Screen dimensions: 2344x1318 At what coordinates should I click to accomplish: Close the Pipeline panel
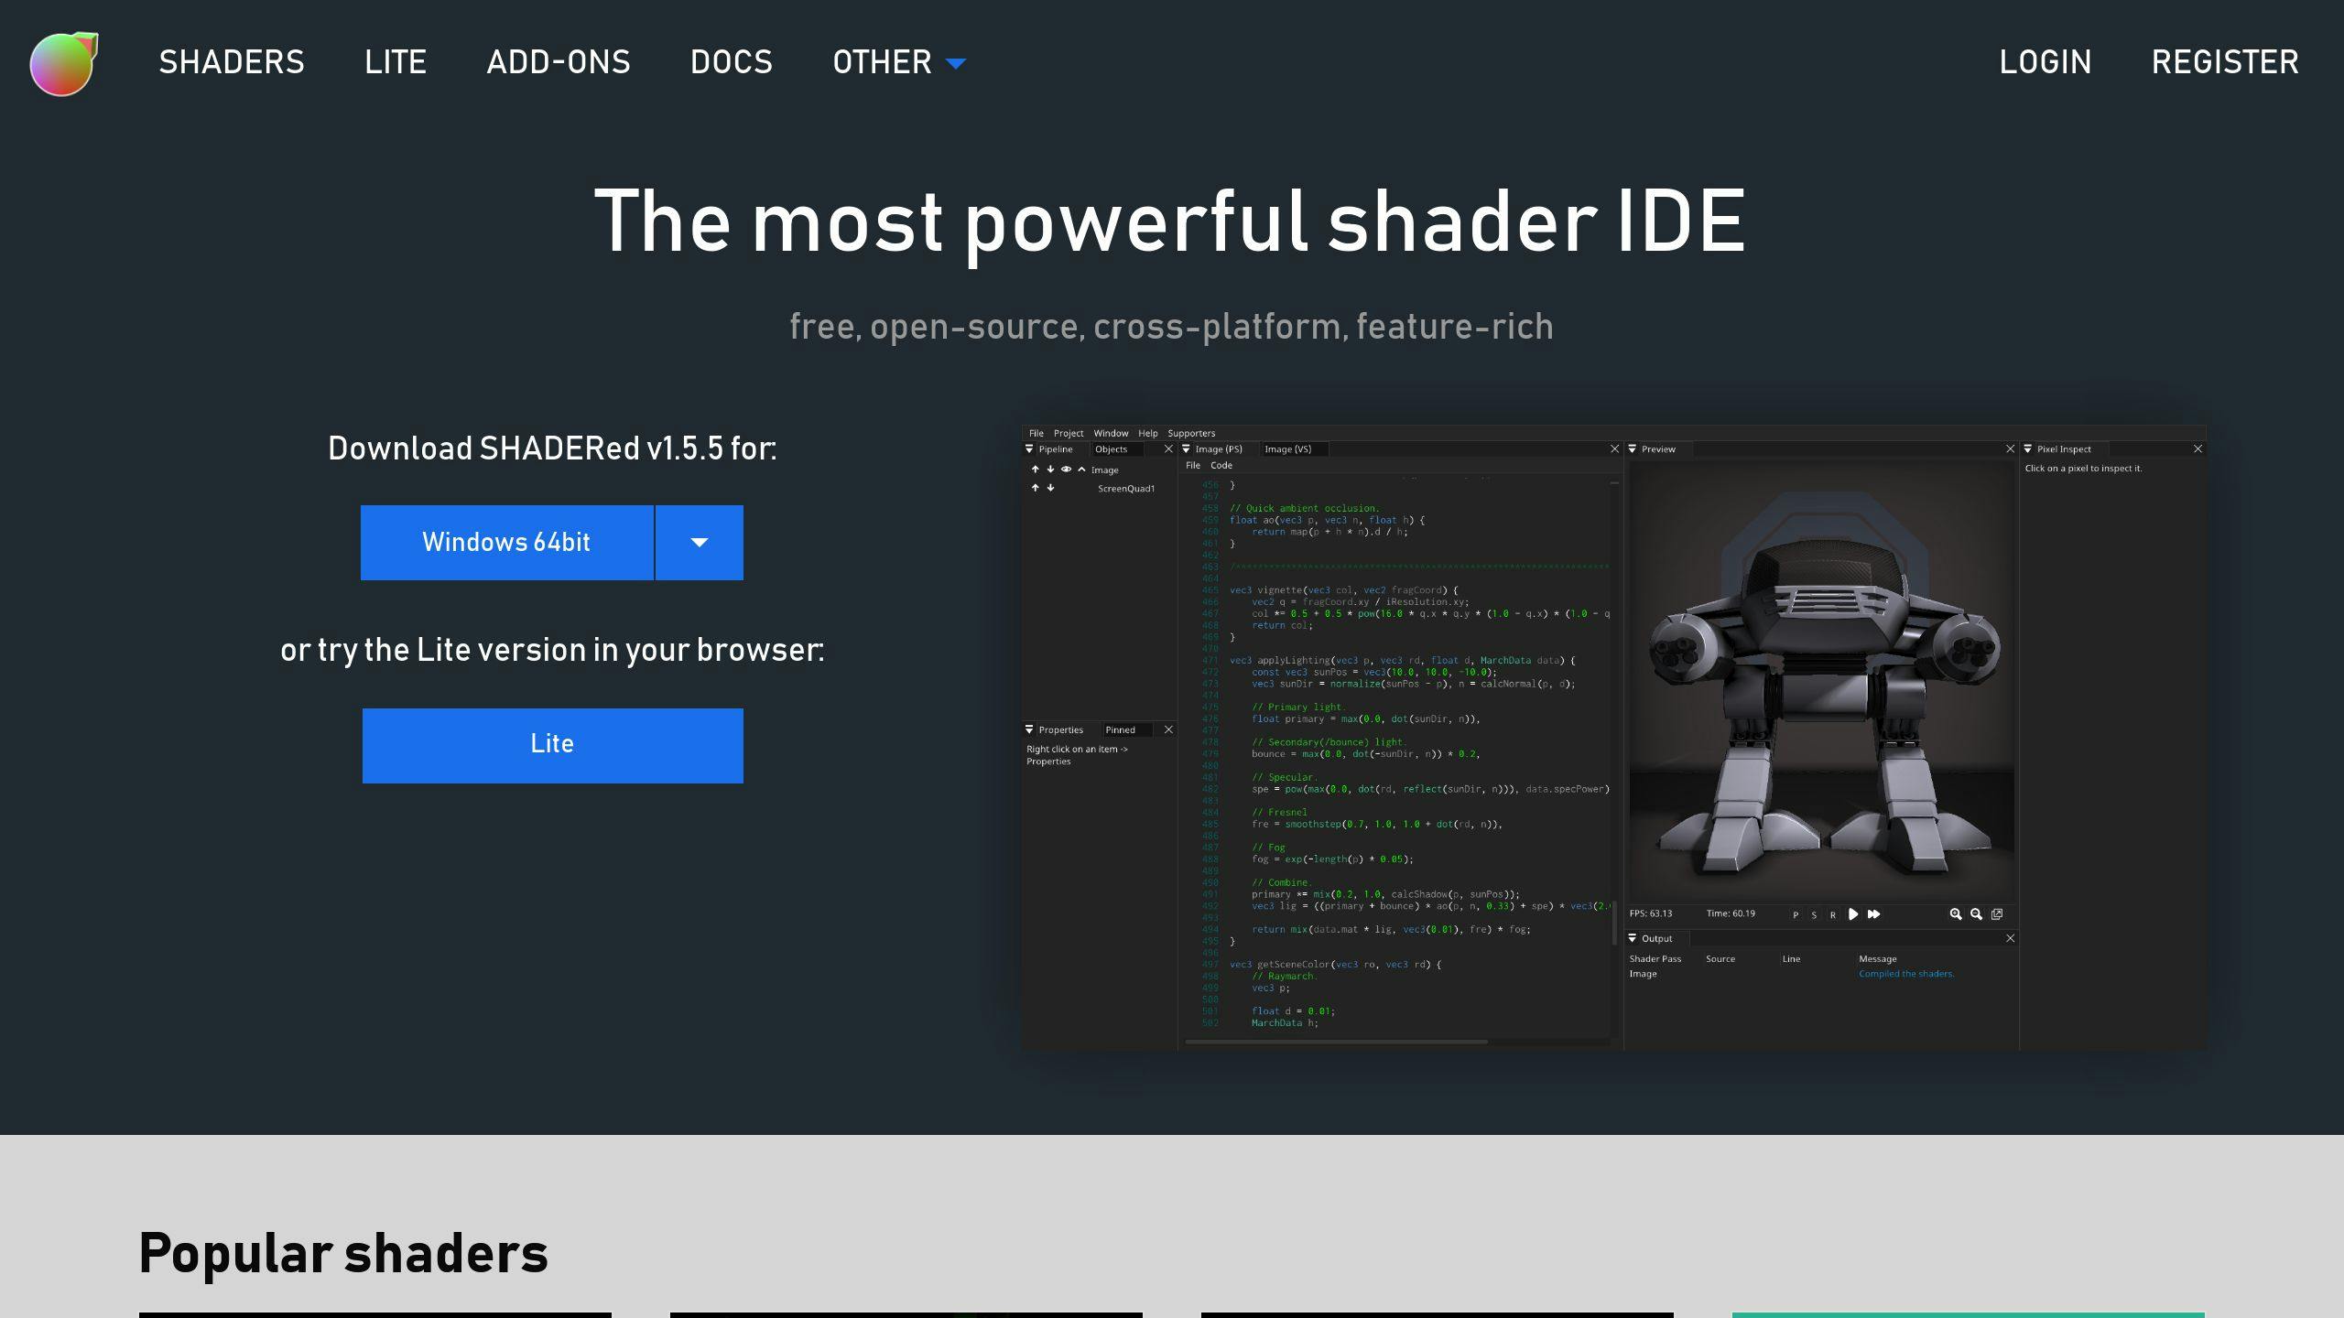click(x=1168, y=449)
